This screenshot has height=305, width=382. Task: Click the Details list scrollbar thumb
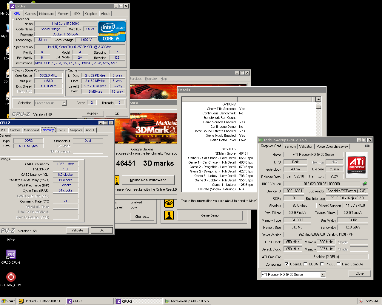(319, 107)
